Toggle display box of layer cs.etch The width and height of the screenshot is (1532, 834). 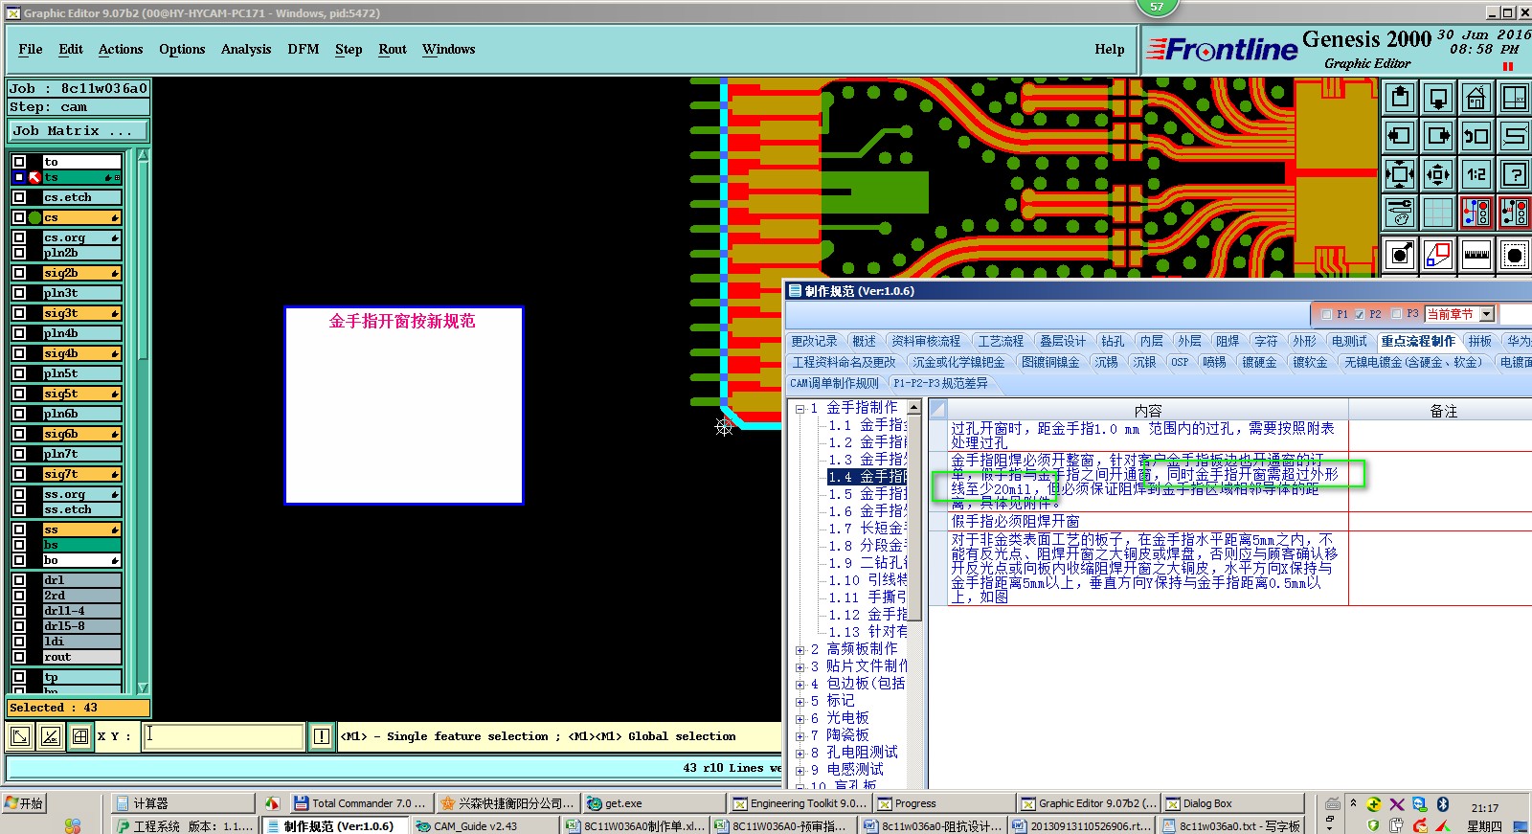pos(19,197)
